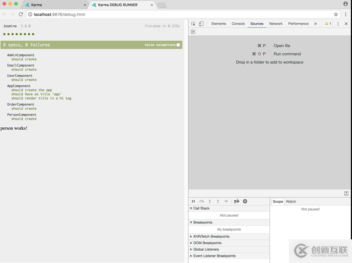Reload the debug.html page
Image resolution: width=352 pixels, height=263 pixels.
[21, 14]
